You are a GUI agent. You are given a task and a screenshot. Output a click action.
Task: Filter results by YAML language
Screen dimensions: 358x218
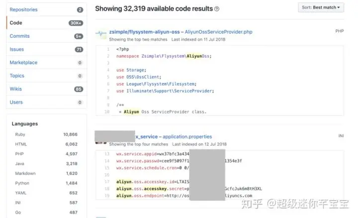click(x=21, y=193)
